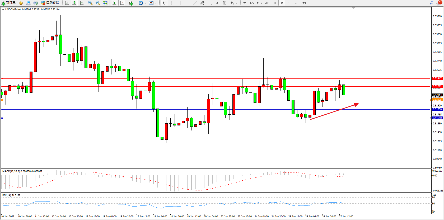The image size is (444, 220).
Task: Switch to the M15 timeframe
Action: [x=259, y=3]
